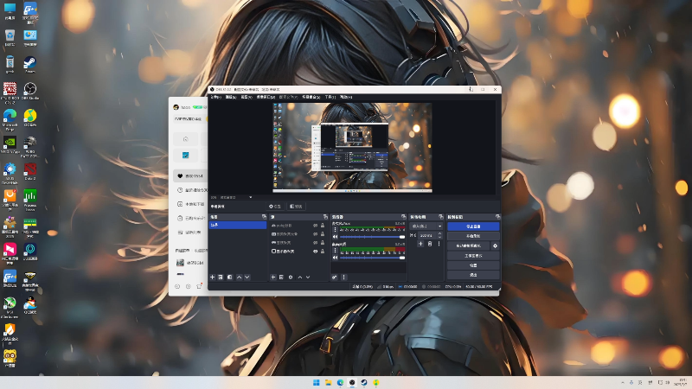This screenshot has height=389, width=692.
Task: Enable Studio Mode from Controls
Action: click(473, 255)
